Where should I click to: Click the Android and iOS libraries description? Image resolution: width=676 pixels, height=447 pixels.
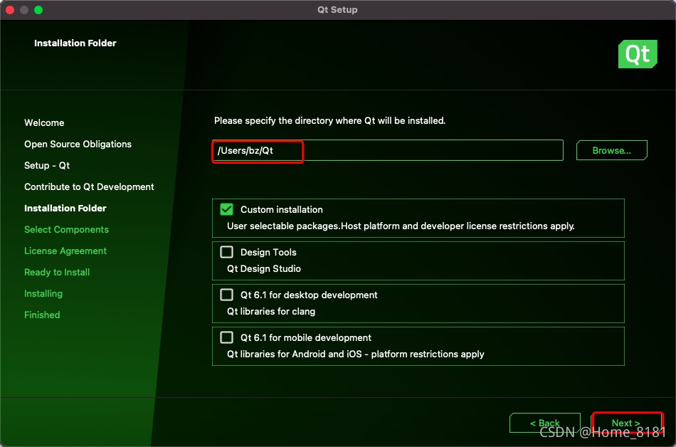[x=356, y=354]
